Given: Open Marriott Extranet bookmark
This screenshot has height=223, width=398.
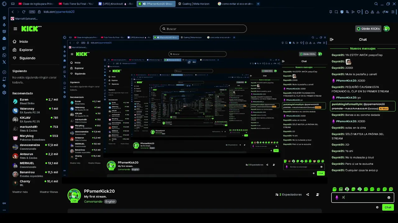Looking at the screenshot, I should [24, 19].
